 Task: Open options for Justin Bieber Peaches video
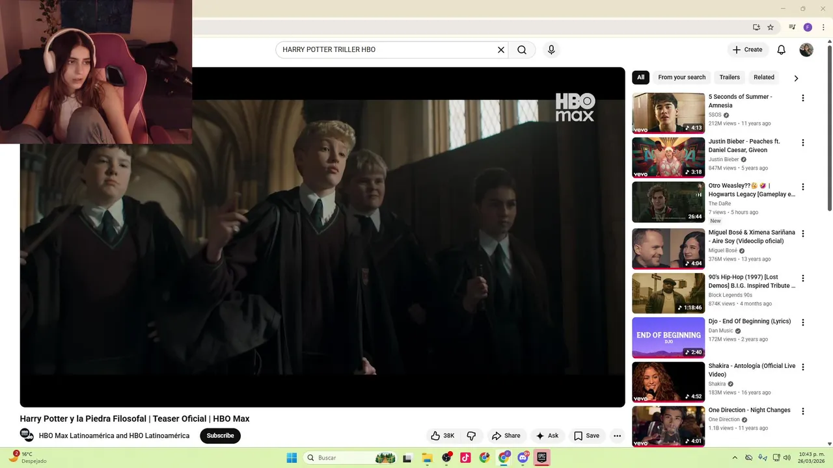click(802, 142)
